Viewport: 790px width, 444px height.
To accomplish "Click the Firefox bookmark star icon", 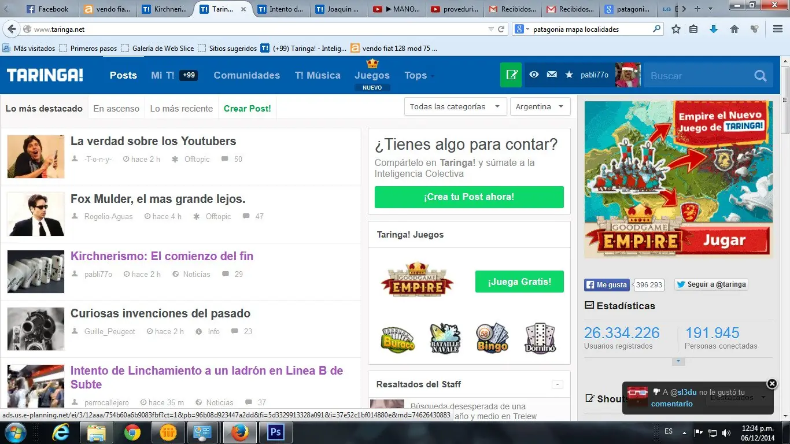I will [x=676, y=29].
